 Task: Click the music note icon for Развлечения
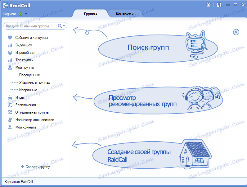click(x=10, y=105)
